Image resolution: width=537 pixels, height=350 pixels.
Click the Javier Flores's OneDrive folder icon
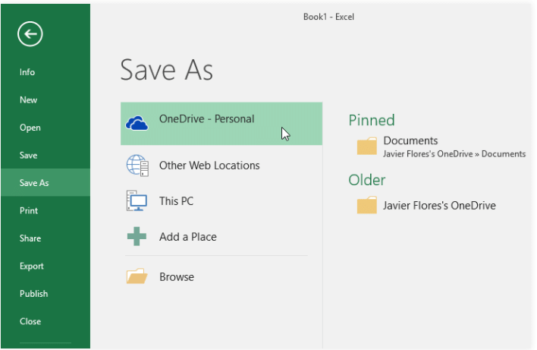(x=367, y=205)
